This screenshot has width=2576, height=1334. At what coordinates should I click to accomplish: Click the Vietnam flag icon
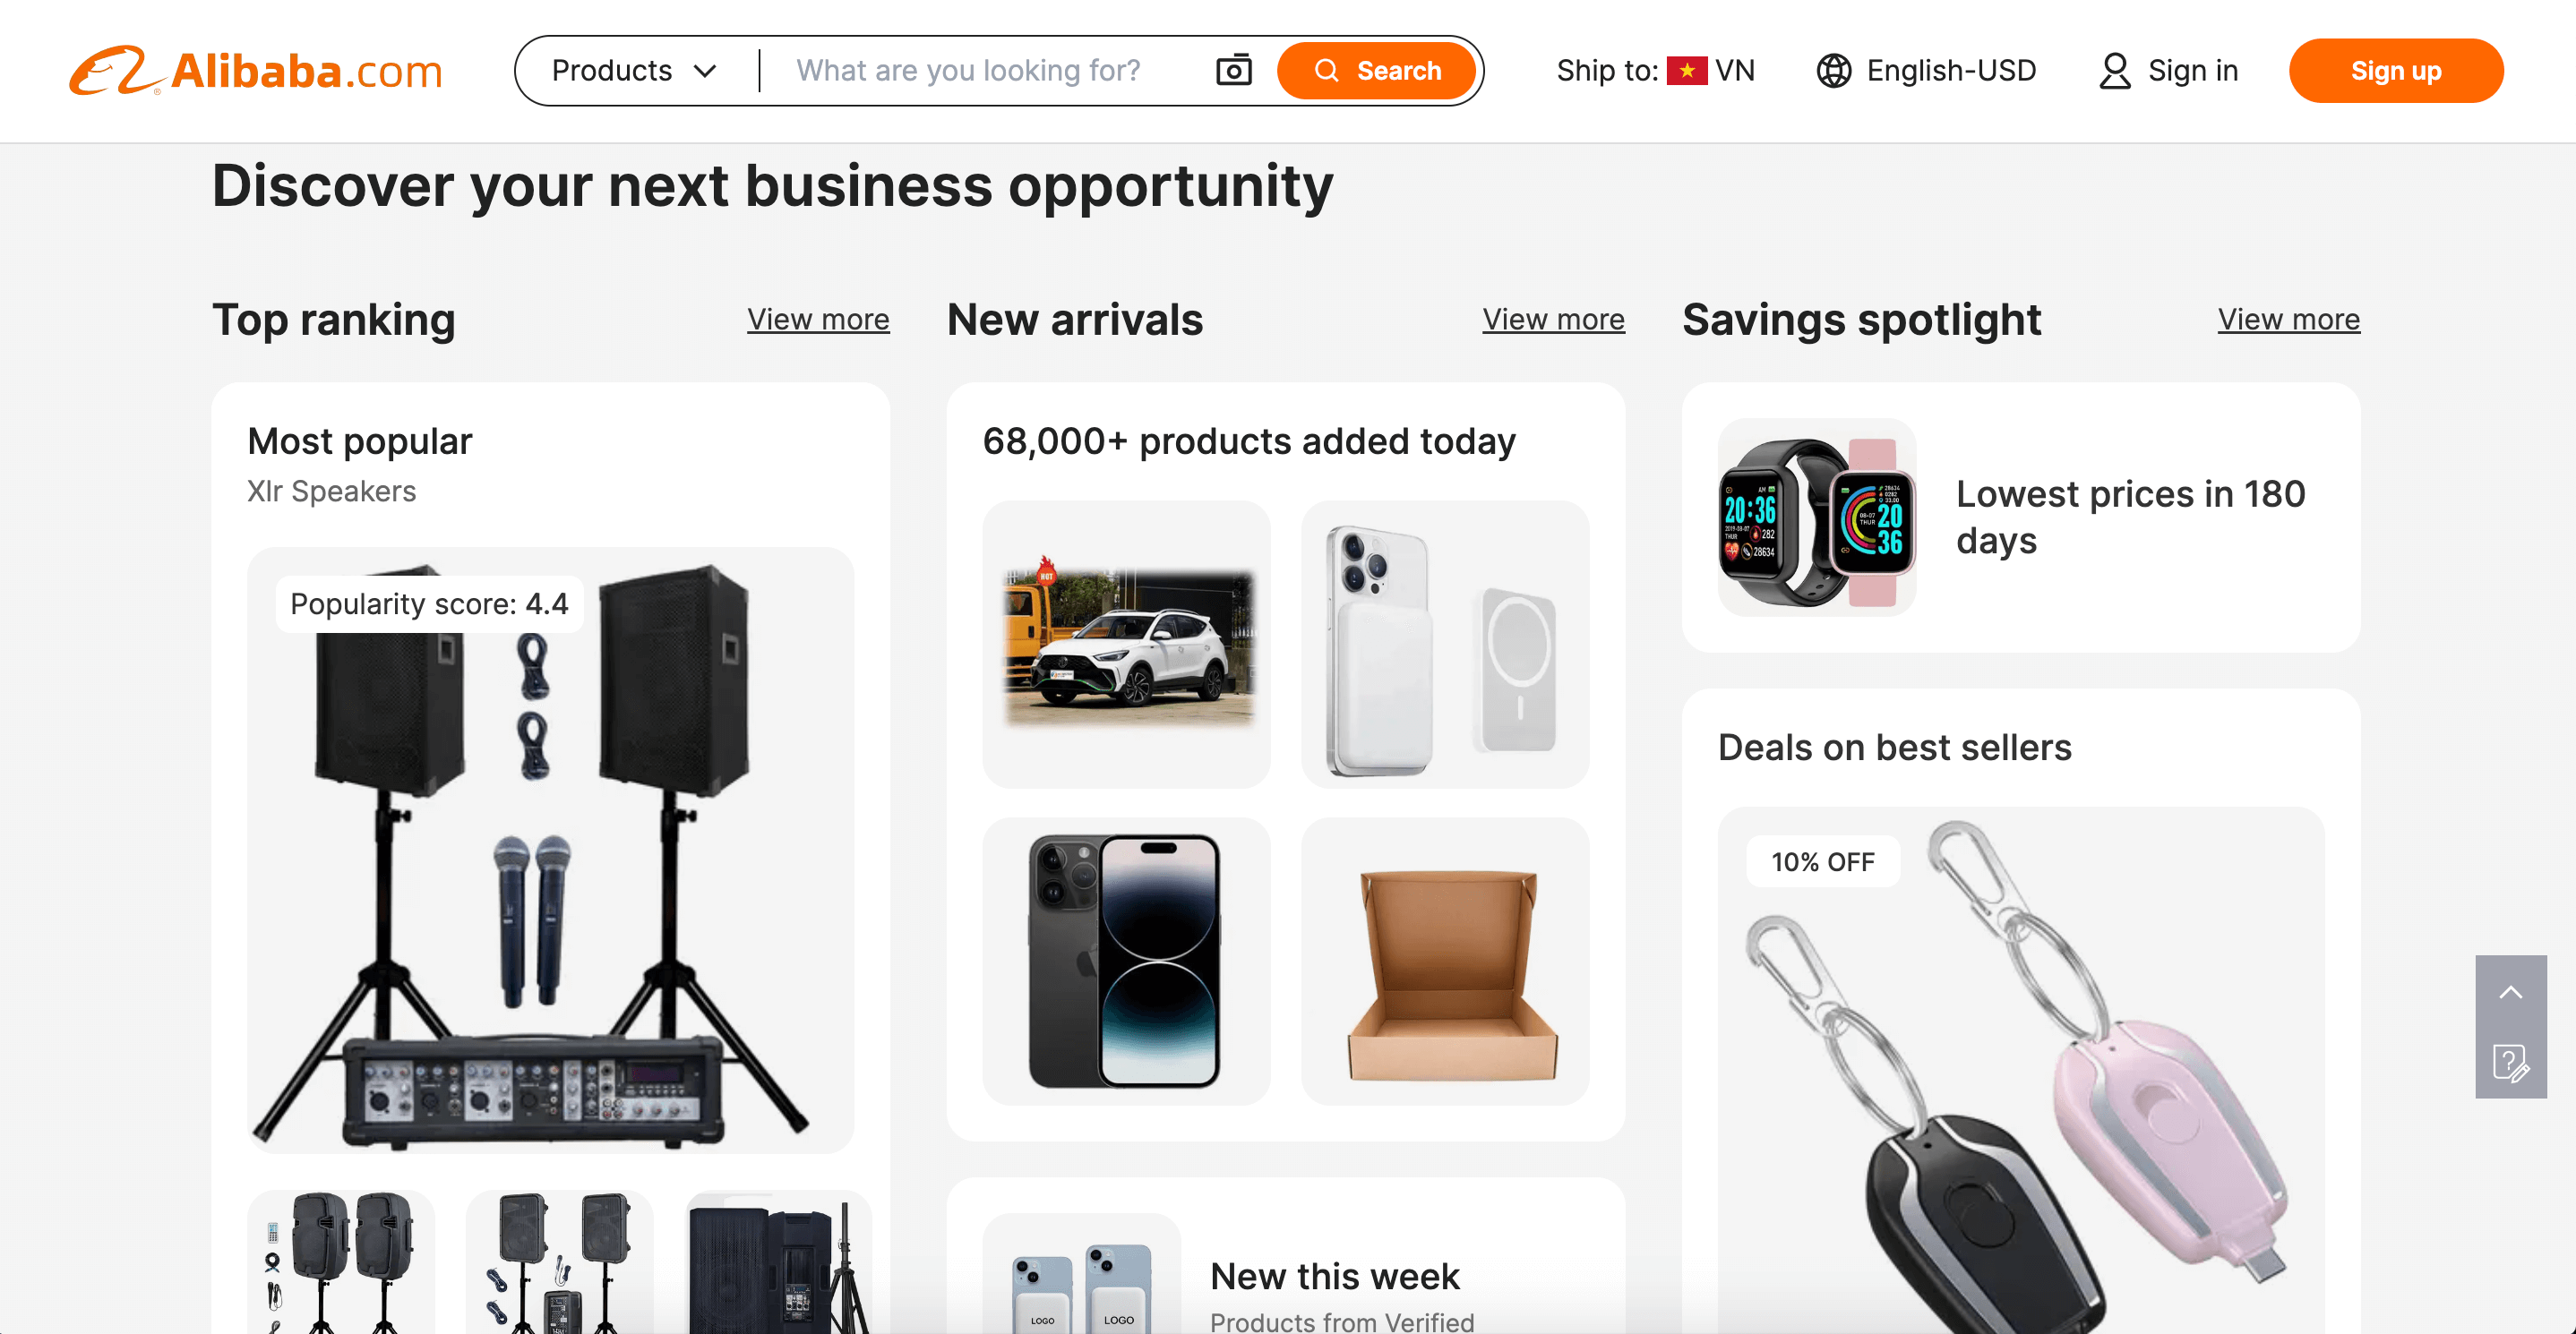pyautogui.click(x=1686, y=71)
